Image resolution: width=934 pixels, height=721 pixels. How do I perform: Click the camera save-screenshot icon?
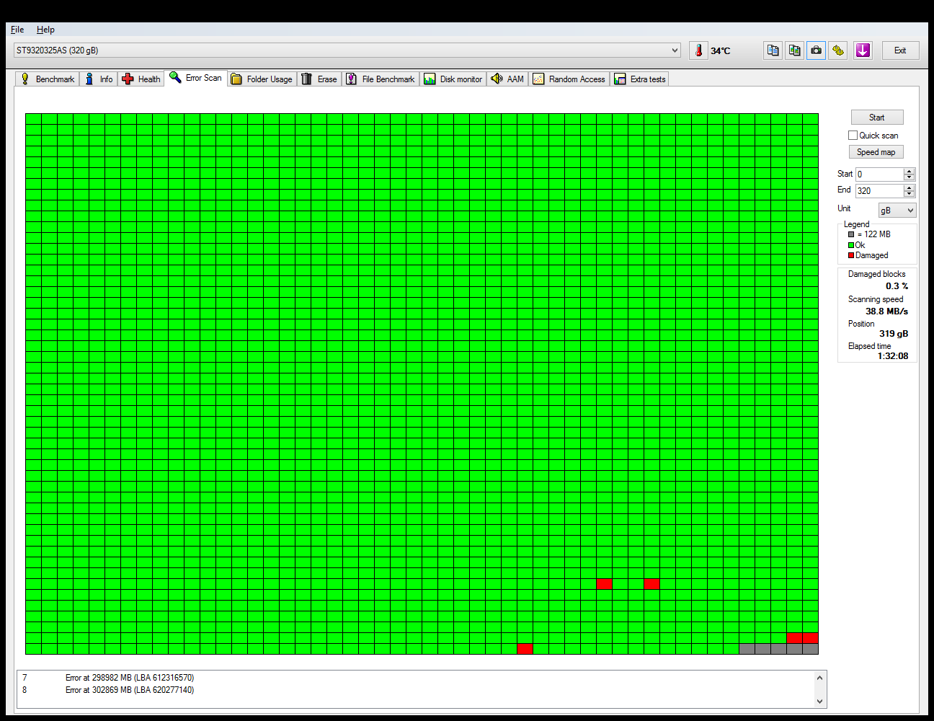pos(816,50)
